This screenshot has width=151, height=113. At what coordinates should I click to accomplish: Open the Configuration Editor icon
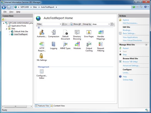(x=42, y=72)
